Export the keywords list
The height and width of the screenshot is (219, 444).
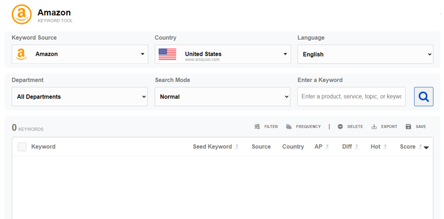tap(384, 126)
